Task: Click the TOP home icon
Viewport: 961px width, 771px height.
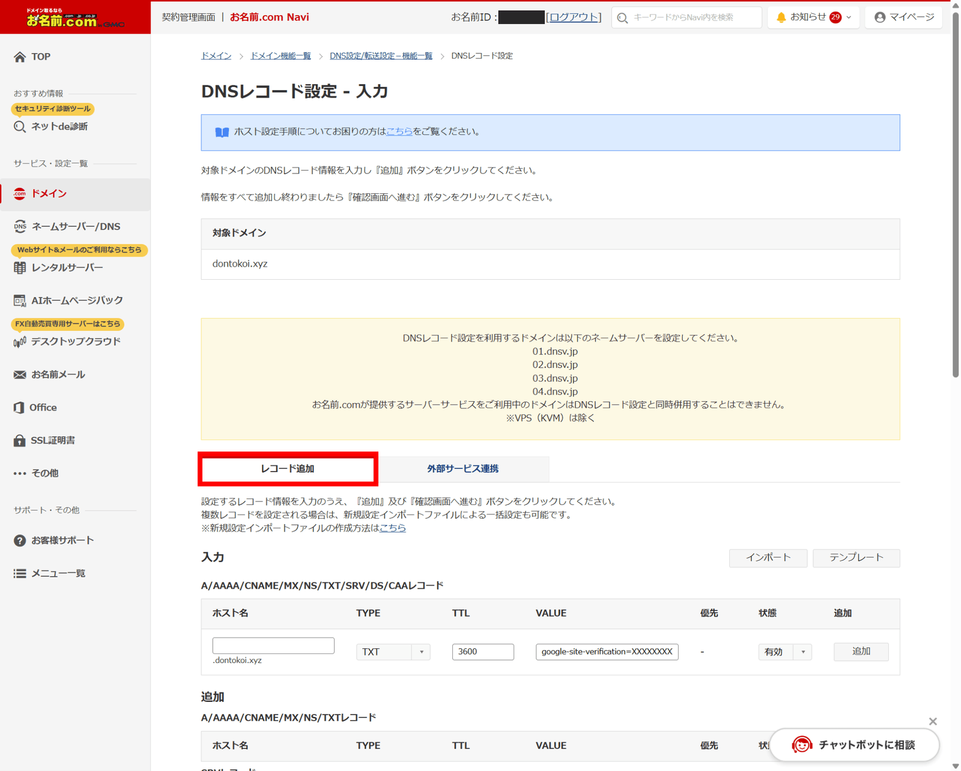Action: click(20, 57)
